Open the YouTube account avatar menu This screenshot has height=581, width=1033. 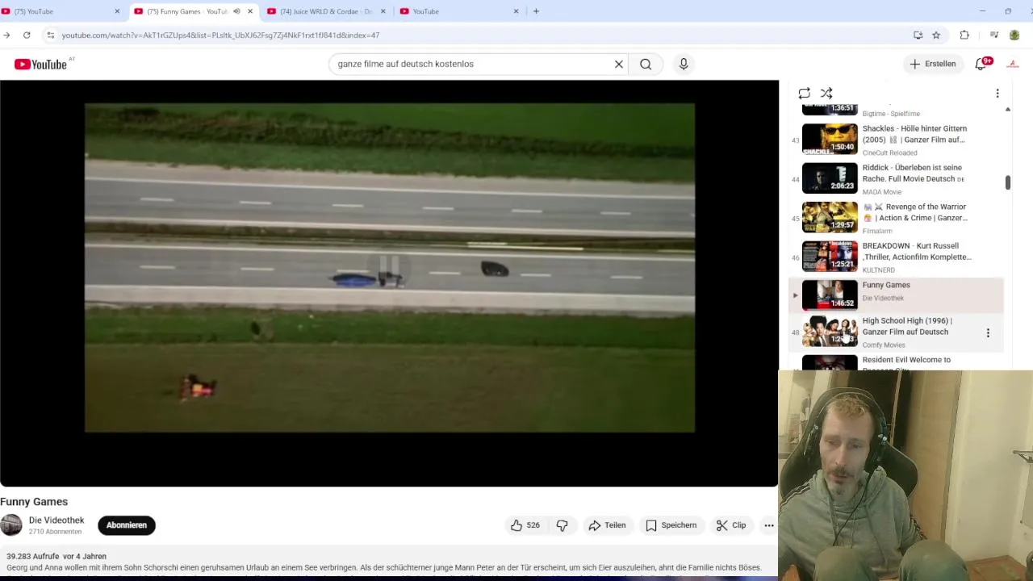[1013, 64]
